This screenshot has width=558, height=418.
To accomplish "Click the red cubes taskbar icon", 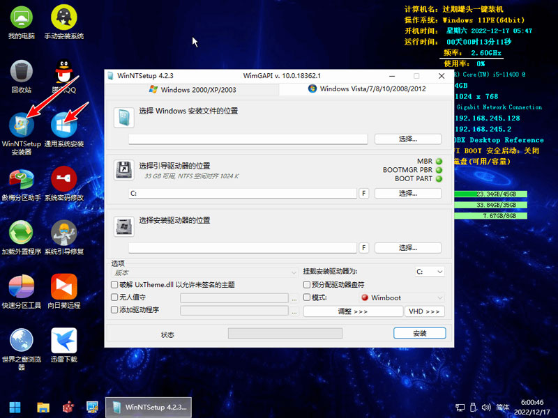I will click(68, 408).
